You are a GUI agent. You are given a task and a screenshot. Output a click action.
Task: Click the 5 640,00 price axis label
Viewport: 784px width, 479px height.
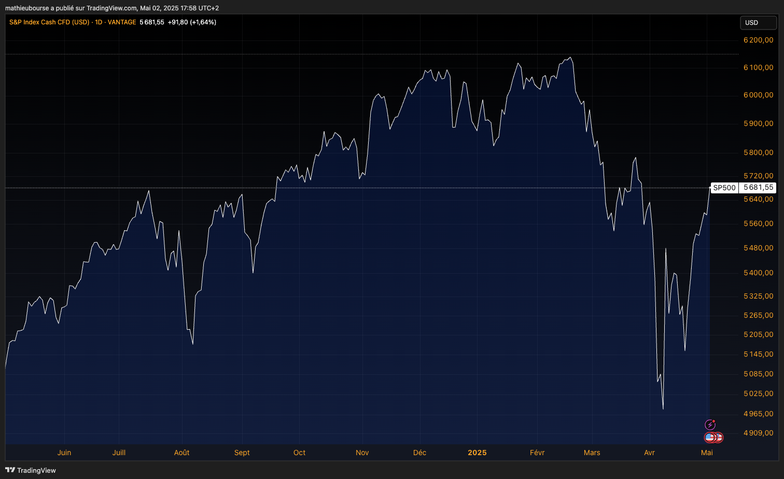tap(758, 199)
